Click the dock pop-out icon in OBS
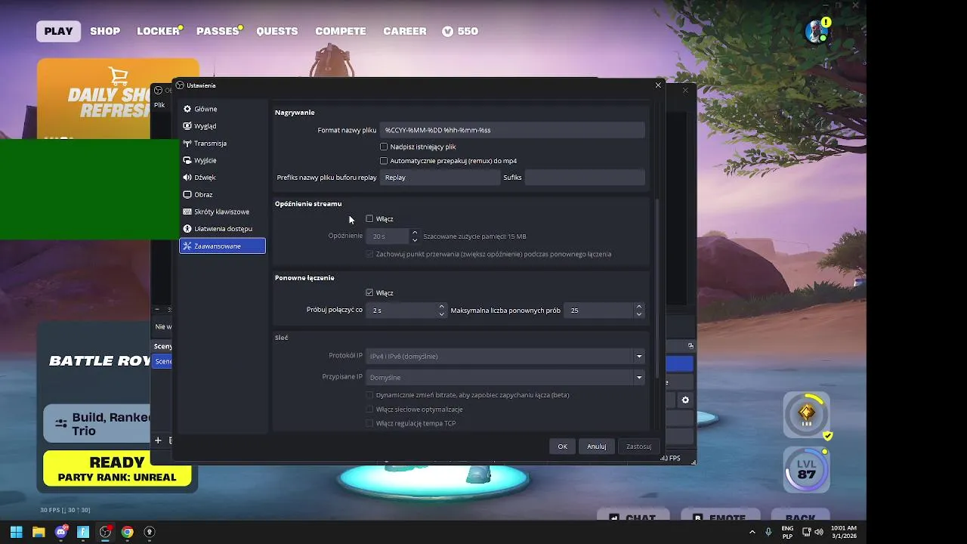Viewport: 967px width, 544px height. [x=690, y=345]
